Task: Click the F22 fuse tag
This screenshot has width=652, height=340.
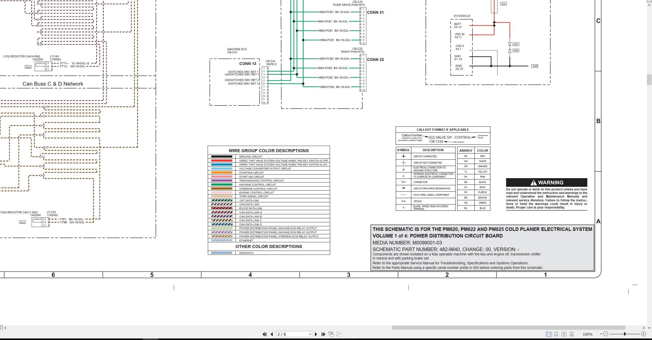Action: point(504,4)
